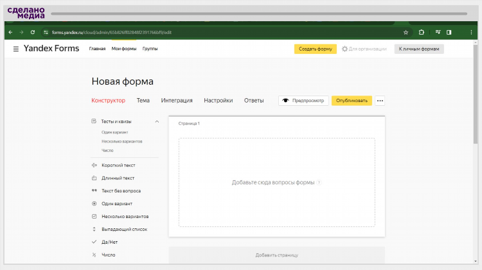Open the Ответы tab
Image resolution: width=482 pixels, height=270 pixels.
click(x=254, y=100)
